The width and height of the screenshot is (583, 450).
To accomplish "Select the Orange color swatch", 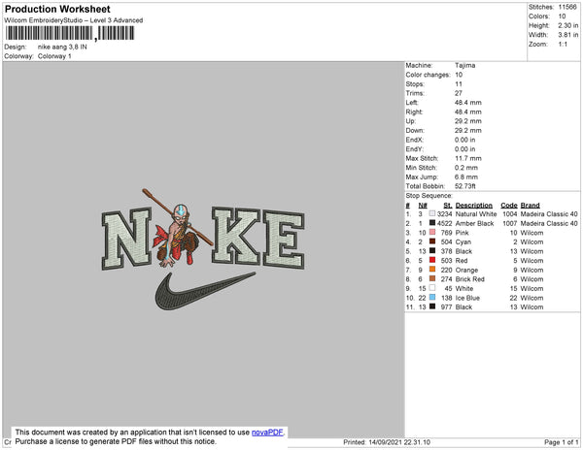I will 432,270.
